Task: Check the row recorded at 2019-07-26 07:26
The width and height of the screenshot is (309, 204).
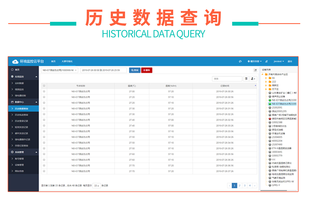Action: click(44, 171)
